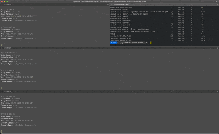
Task: Click pod name consul-consul-m88cp
Action: [119, 18]
